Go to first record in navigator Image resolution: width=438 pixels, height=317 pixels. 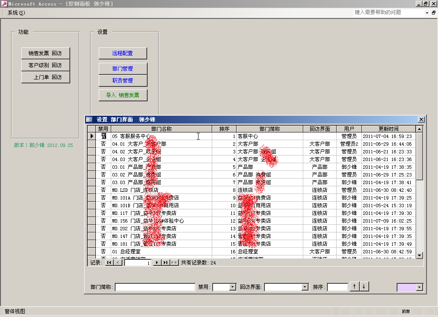tap(109, 263)
